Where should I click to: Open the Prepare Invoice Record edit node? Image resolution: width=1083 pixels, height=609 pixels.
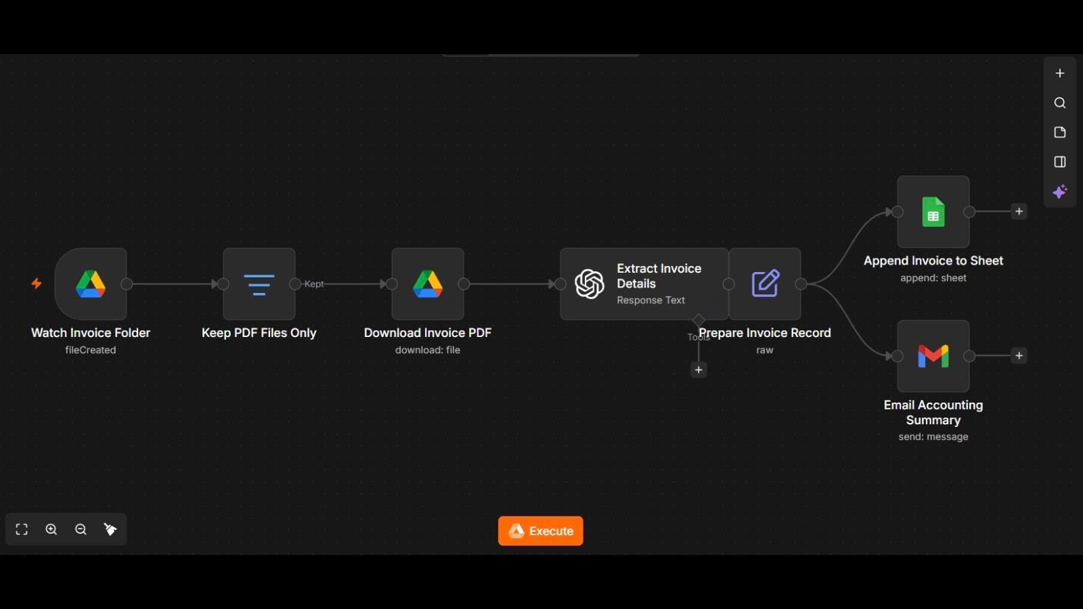click(x=765, y=284)
